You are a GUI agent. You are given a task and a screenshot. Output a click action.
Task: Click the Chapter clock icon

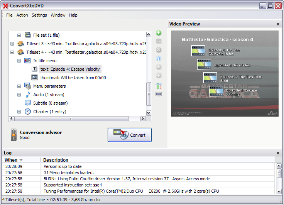tap(28, 112)
